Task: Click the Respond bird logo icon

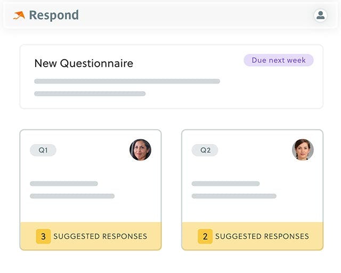Action: (19, 15)
